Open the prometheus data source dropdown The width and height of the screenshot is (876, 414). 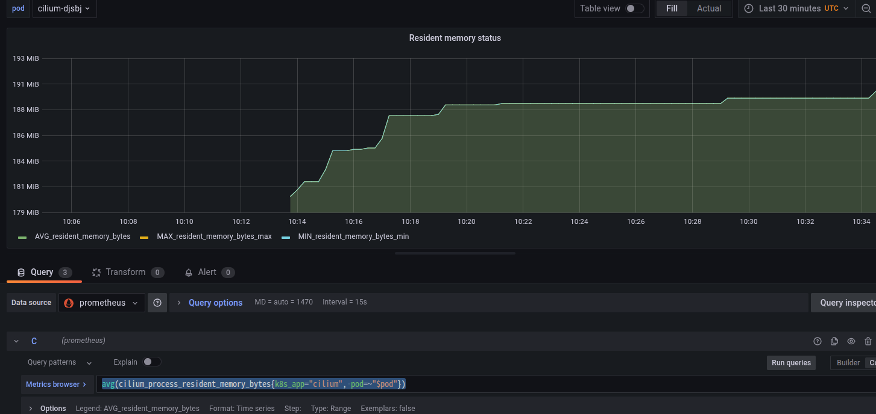pos(102,303)
